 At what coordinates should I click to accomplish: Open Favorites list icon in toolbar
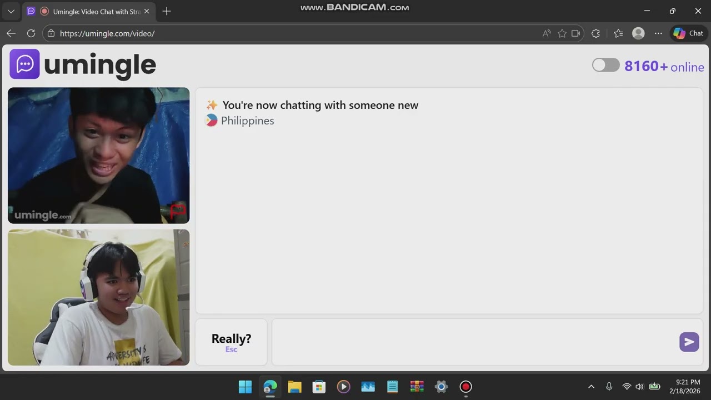619,33
